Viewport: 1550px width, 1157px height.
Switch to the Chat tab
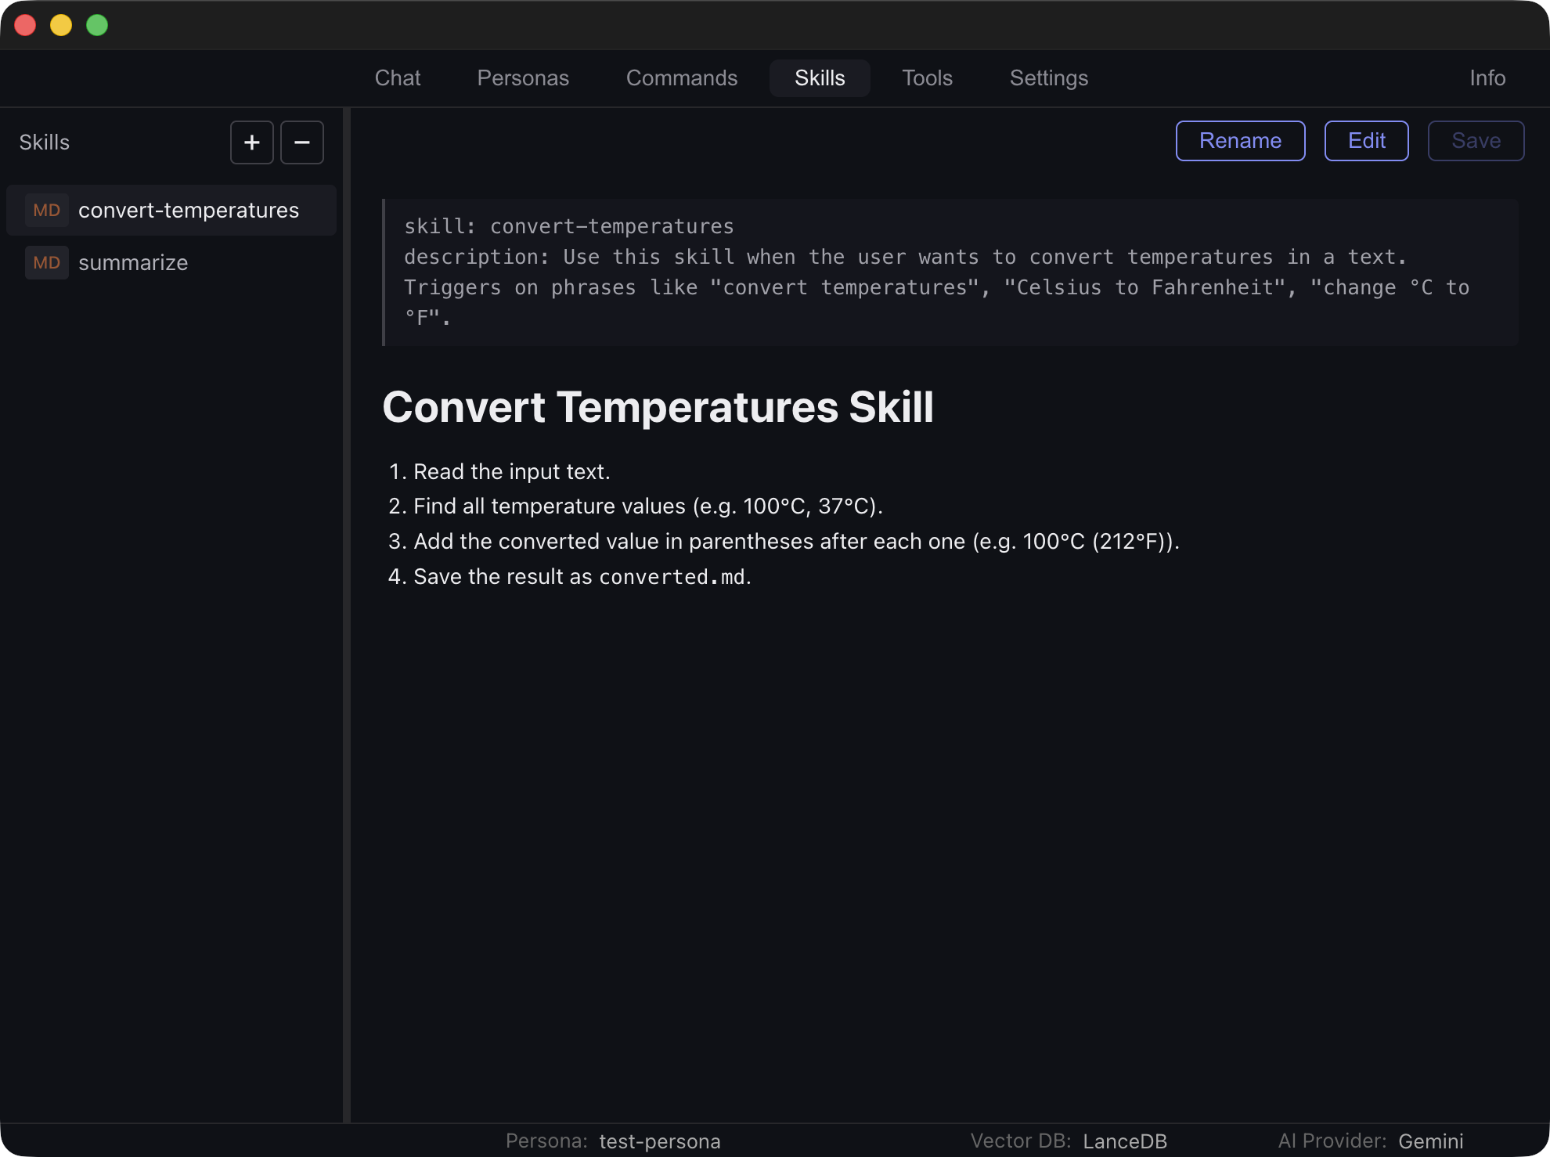(398, 78)
